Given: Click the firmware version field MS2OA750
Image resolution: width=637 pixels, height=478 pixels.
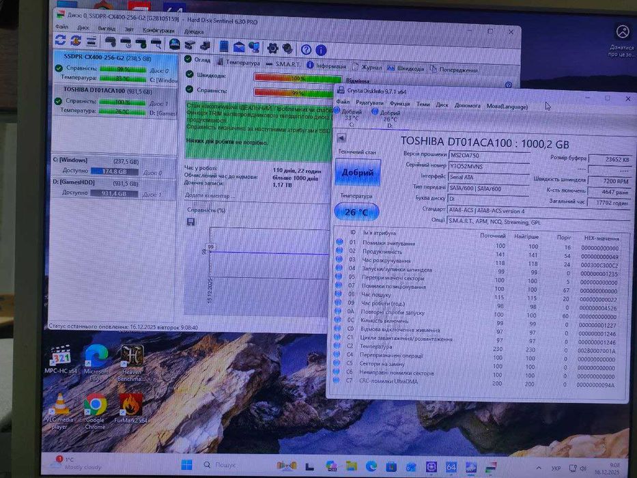Looking at the screenshot, I should coord(489,155).
